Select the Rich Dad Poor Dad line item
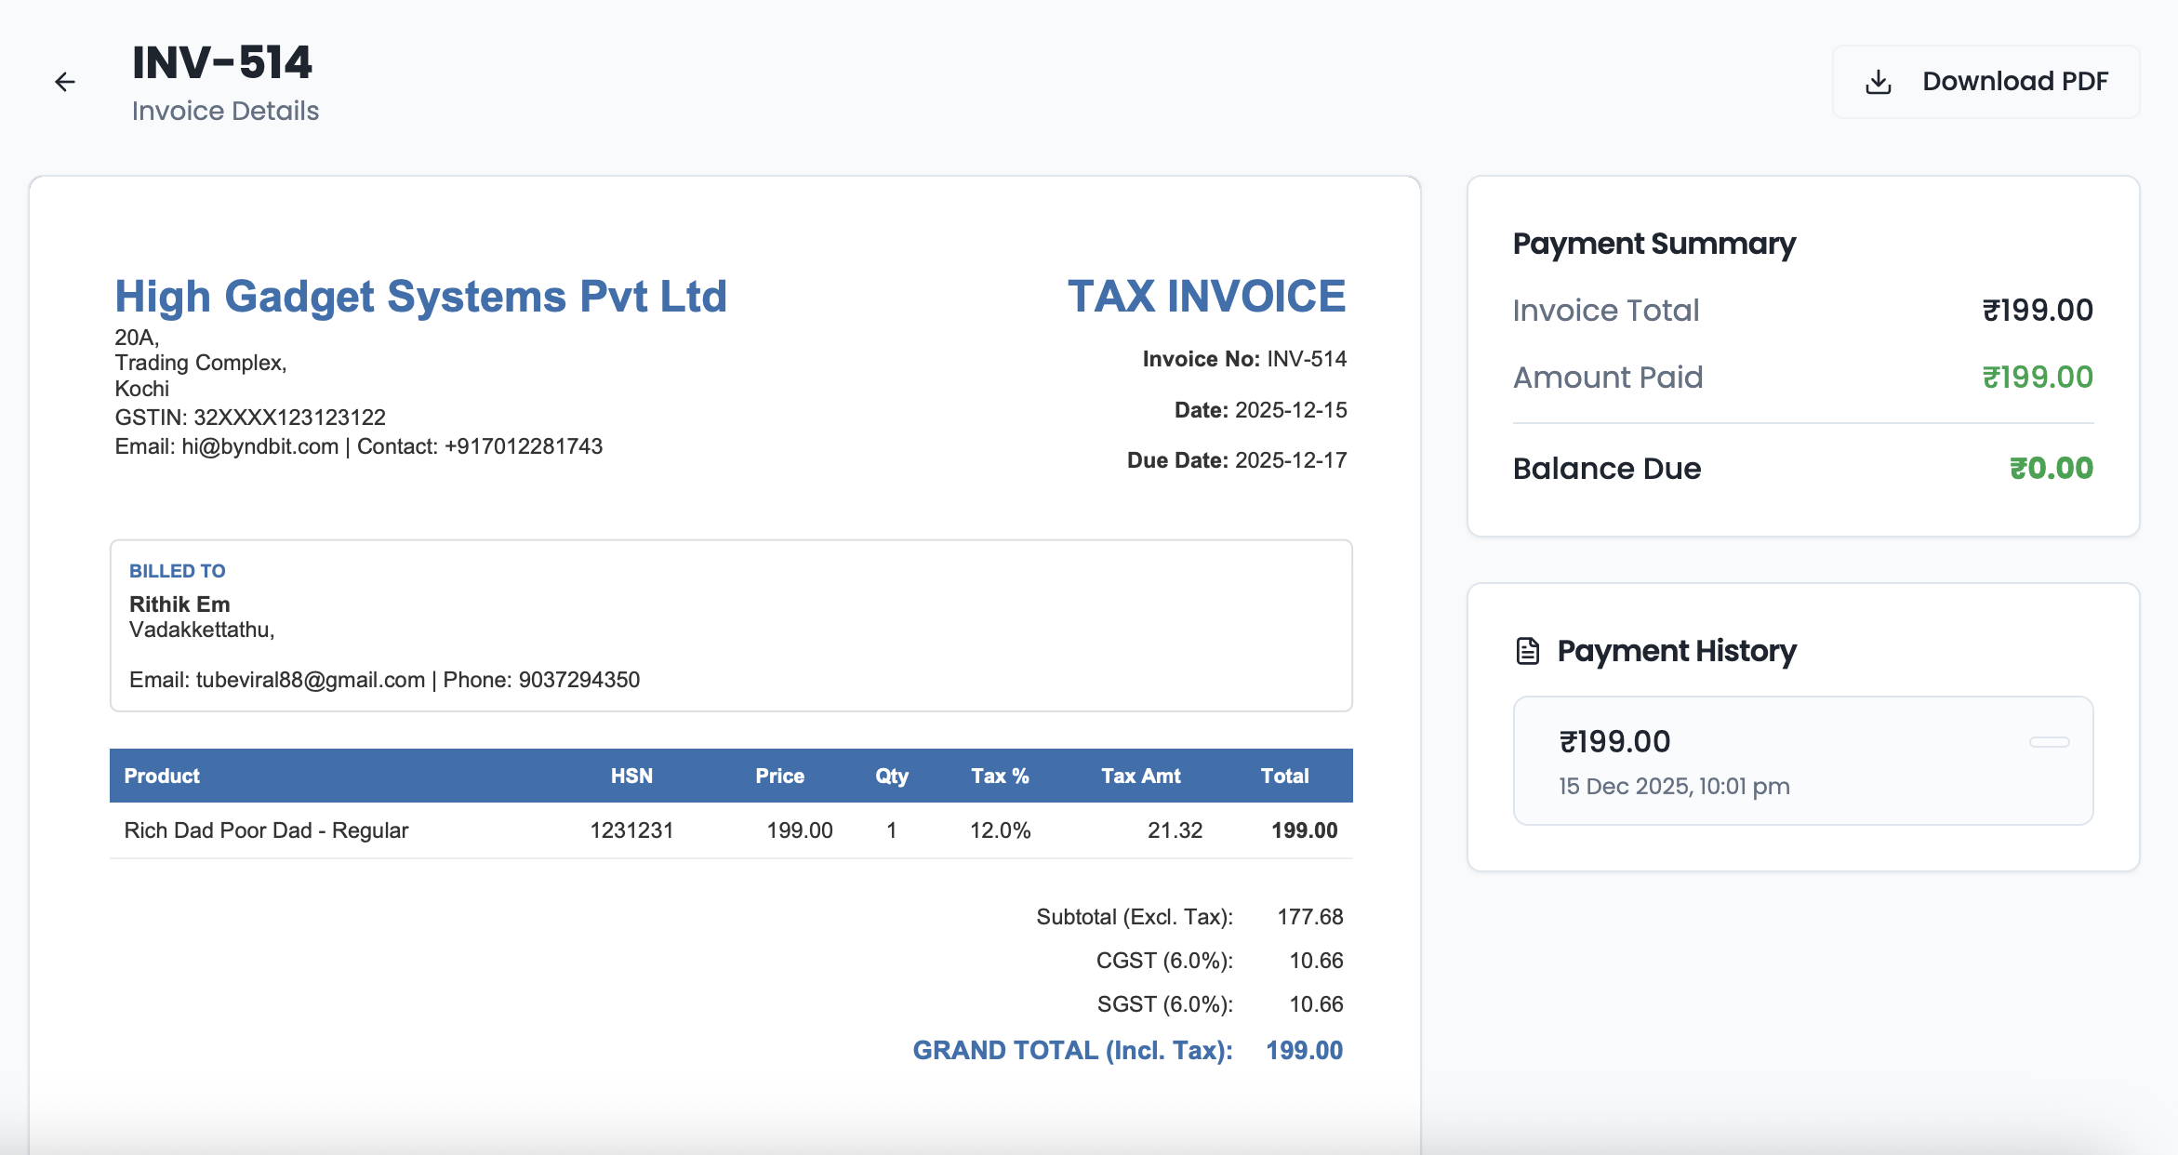Screen dimensions: 2178x1155 [x=267, y=830]
